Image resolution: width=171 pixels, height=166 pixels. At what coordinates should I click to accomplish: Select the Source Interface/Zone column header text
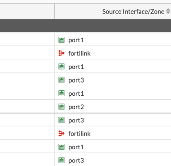coord(133,12)
